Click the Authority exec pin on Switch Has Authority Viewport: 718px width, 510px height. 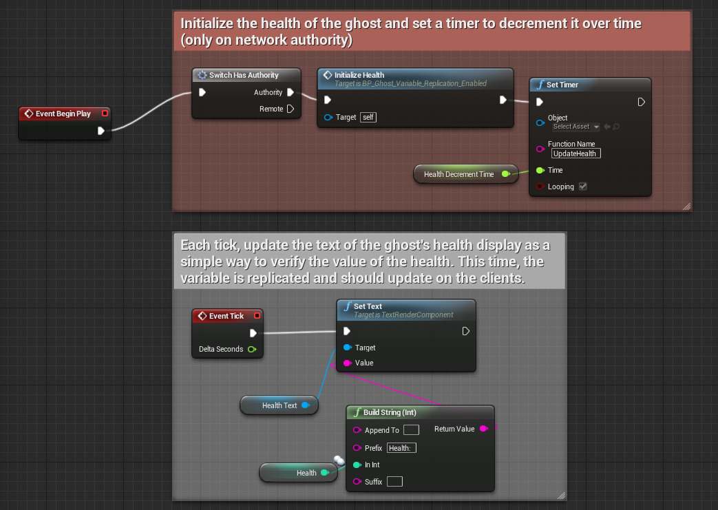coord(292,92)
